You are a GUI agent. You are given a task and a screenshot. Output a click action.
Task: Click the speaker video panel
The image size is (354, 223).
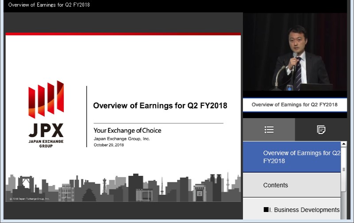(x=295, y=52)
